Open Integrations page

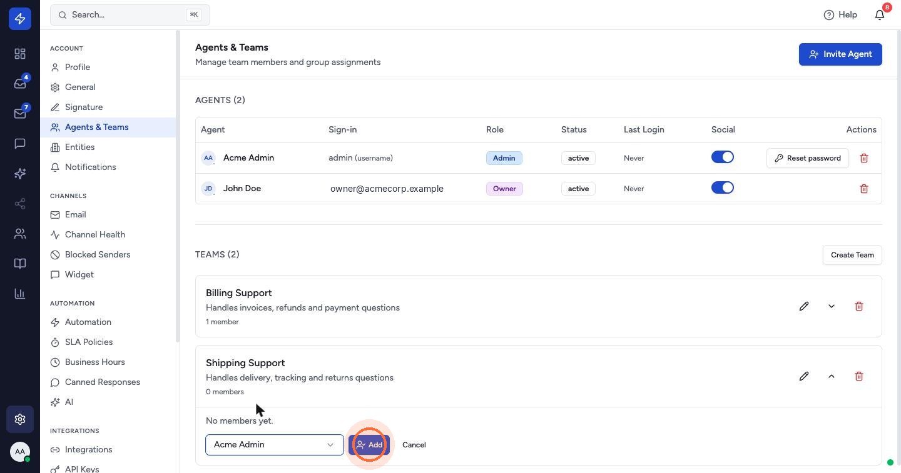pos(108,449)
